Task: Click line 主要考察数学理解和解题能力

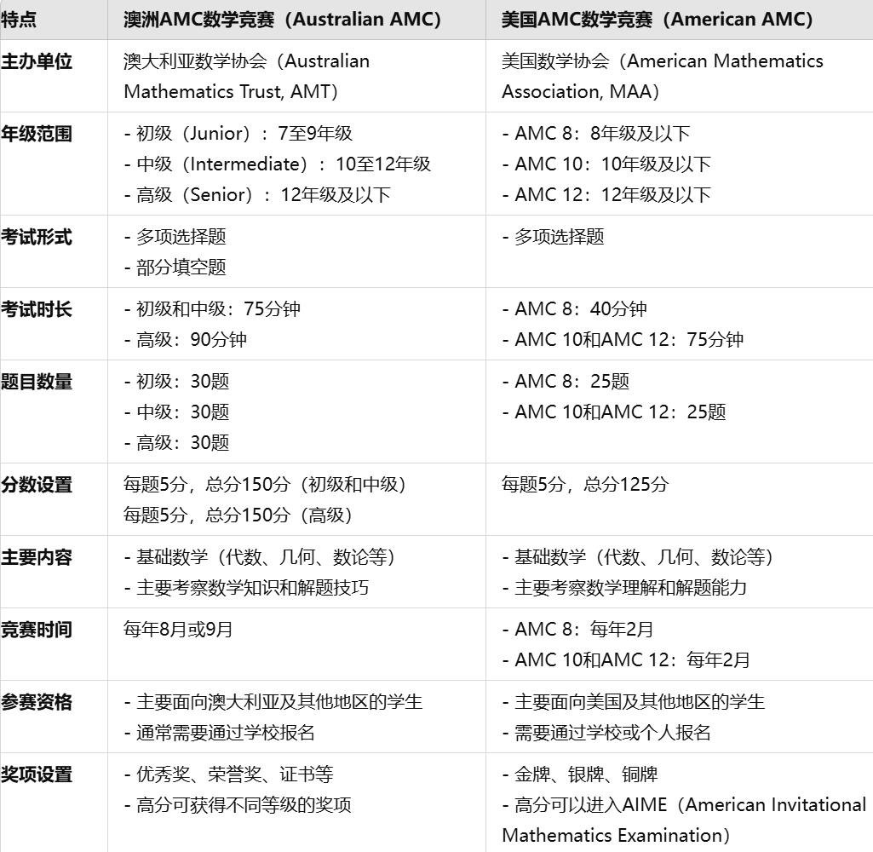Action: coord(624,587)
